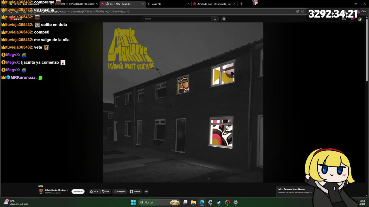Click the username MRKuronoaa in chat
The width and height of the screenshot is (369, 207).
pos(24,78)
